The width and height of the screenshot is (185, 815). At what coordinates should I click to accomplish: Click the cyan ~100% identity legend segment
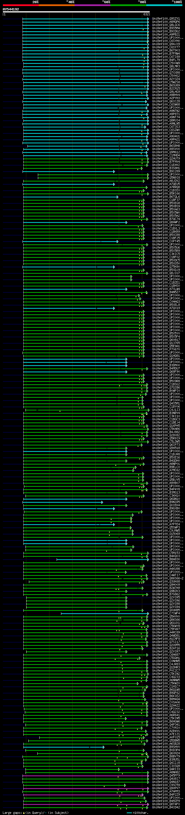(164, 5)
